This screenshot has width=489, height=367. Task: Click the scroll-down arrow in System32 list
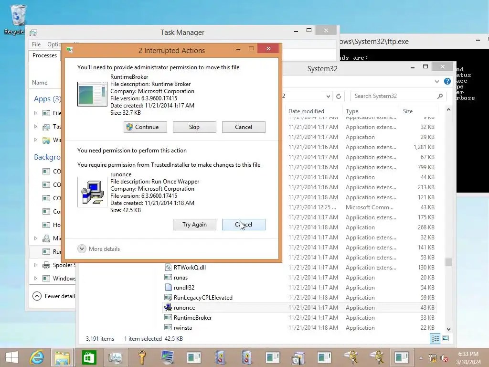[x=448, y=329]
